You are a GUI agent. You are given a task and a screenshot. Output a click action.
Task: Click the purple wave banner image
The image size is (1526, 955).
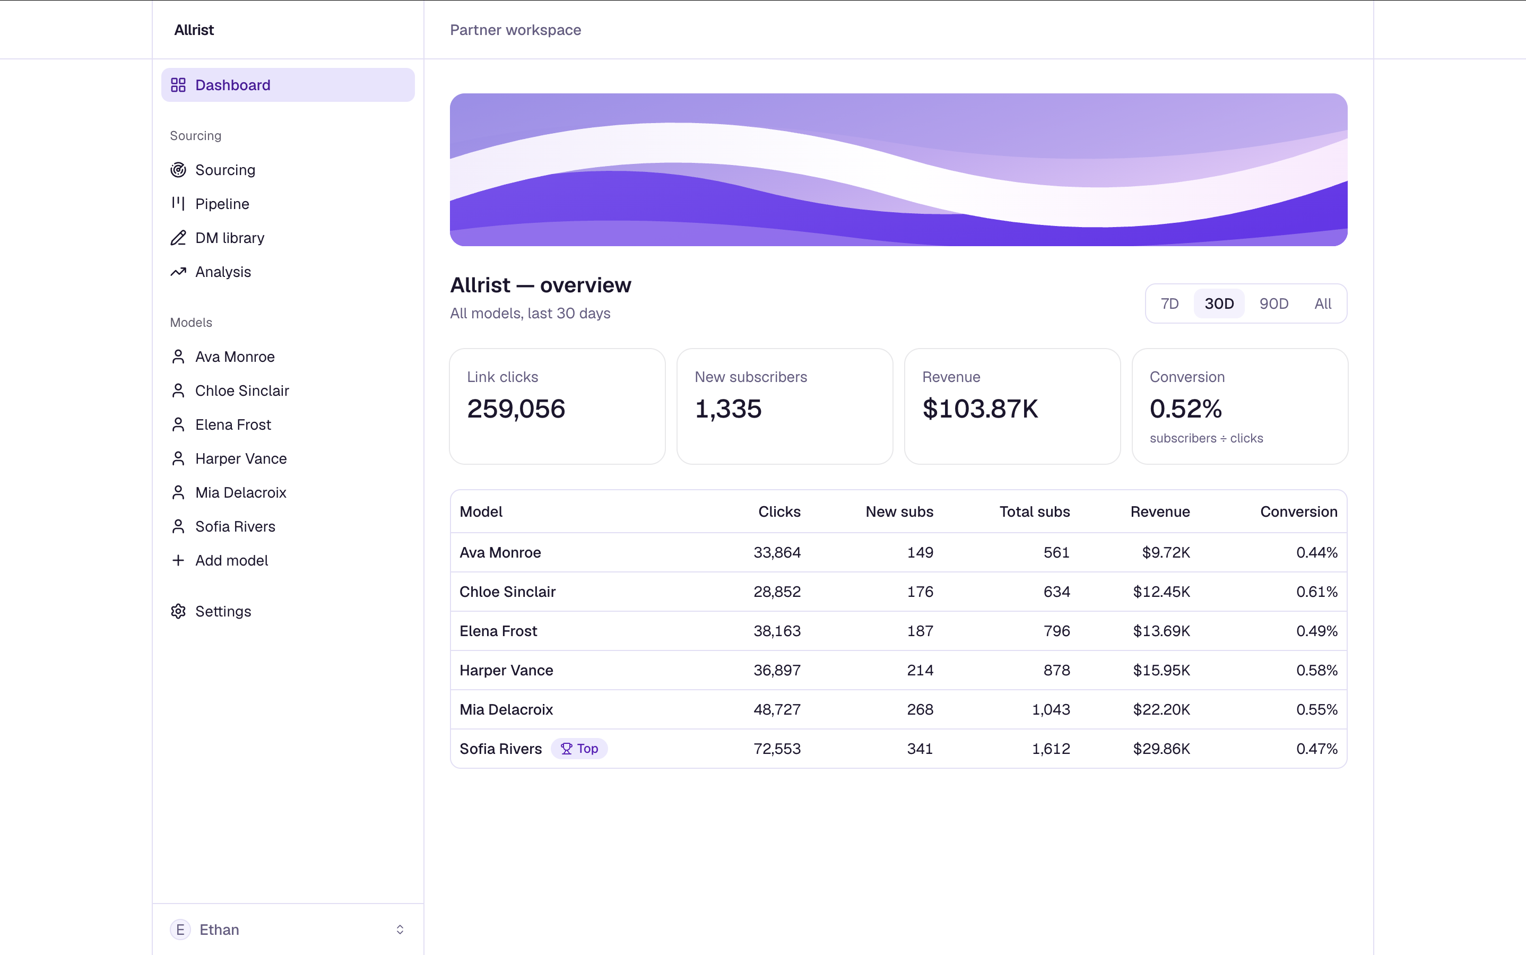pos(898,170)
